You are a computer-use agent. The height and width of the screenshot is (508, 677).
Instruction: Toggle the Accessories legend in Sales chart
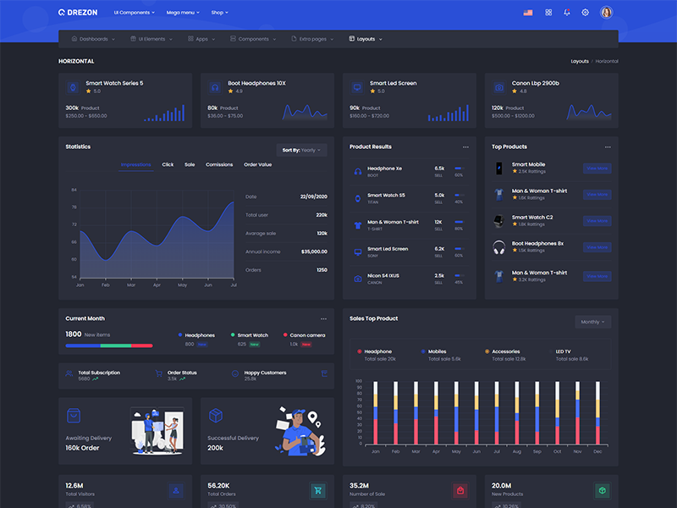(505, 351)
